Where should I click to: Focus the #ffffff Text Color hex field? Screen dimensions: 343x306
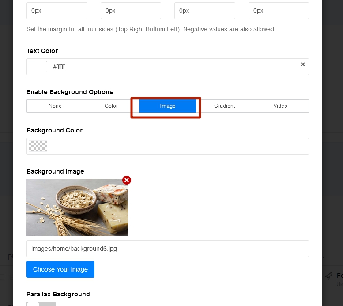172,67
